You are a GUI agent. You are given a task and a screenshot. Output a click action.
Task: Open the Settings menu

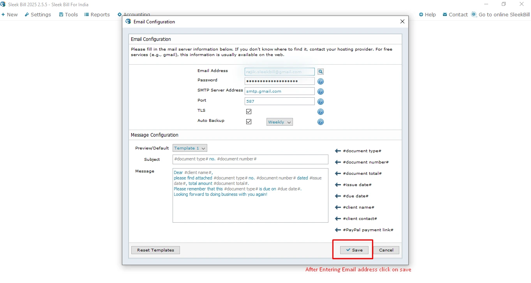tap(38, 15)
